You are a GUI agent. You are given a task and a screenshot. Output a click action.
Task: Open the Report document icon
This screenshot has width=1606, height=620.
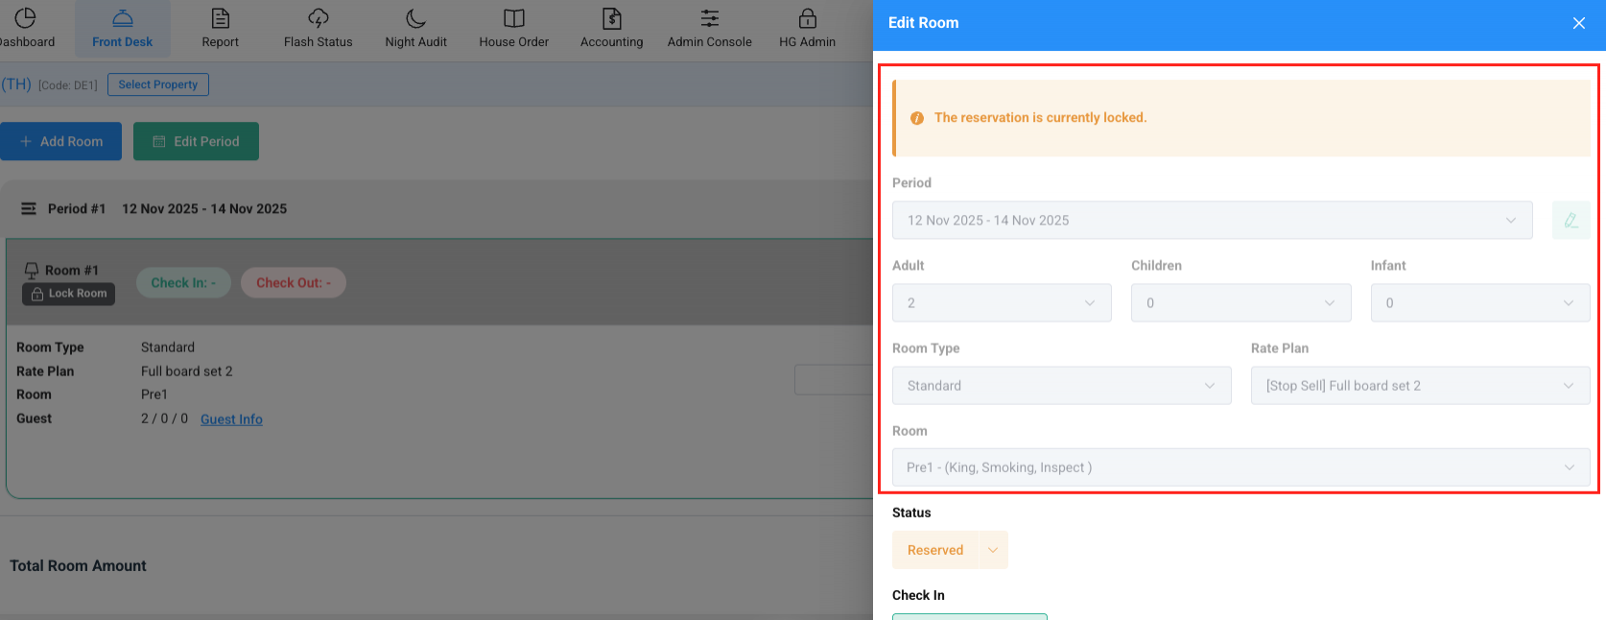[221, 18]
